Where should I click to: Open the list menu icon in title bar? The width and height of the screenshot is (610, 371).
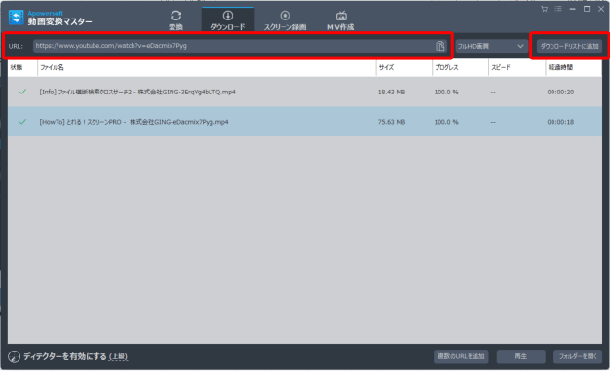pyautogui.click(x=558, y=9)
